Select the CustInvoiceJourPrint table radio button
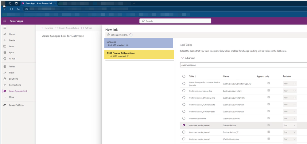 pos(184,118)
